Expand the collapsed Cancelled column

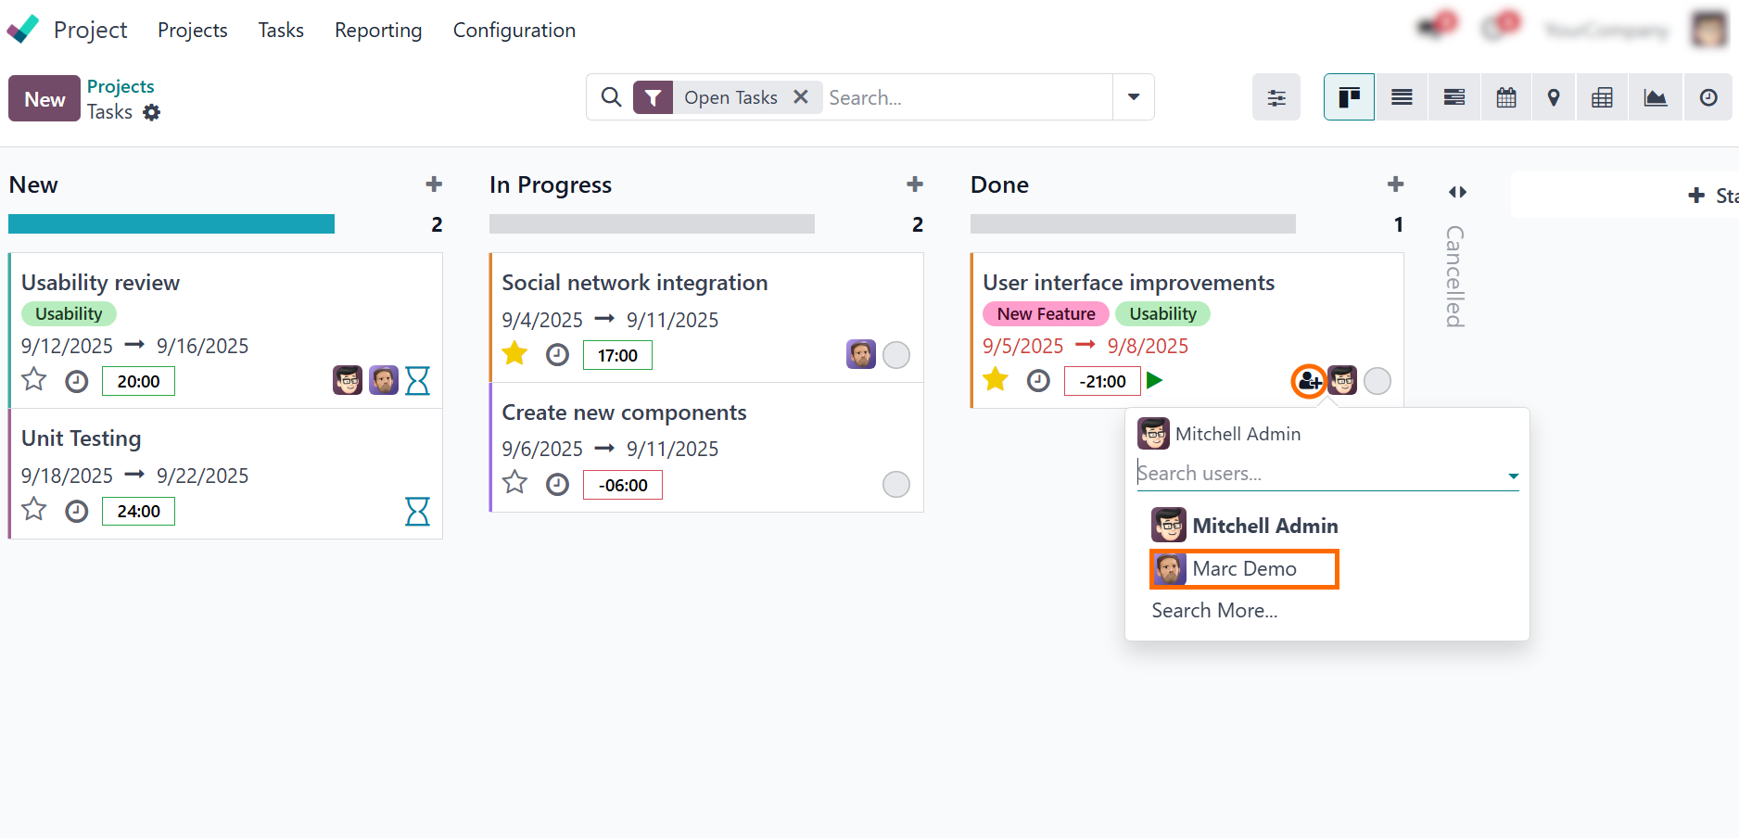coord(1456,192)
